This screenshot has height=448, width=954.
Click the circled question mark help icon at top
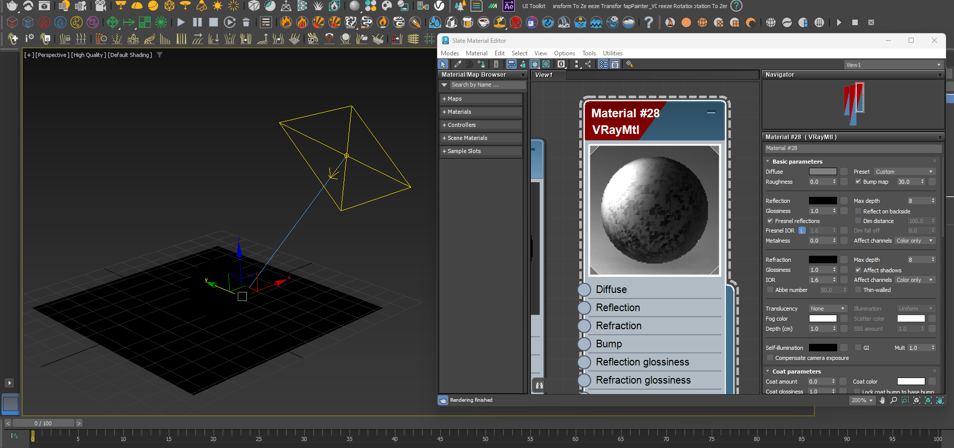point(736,6)
